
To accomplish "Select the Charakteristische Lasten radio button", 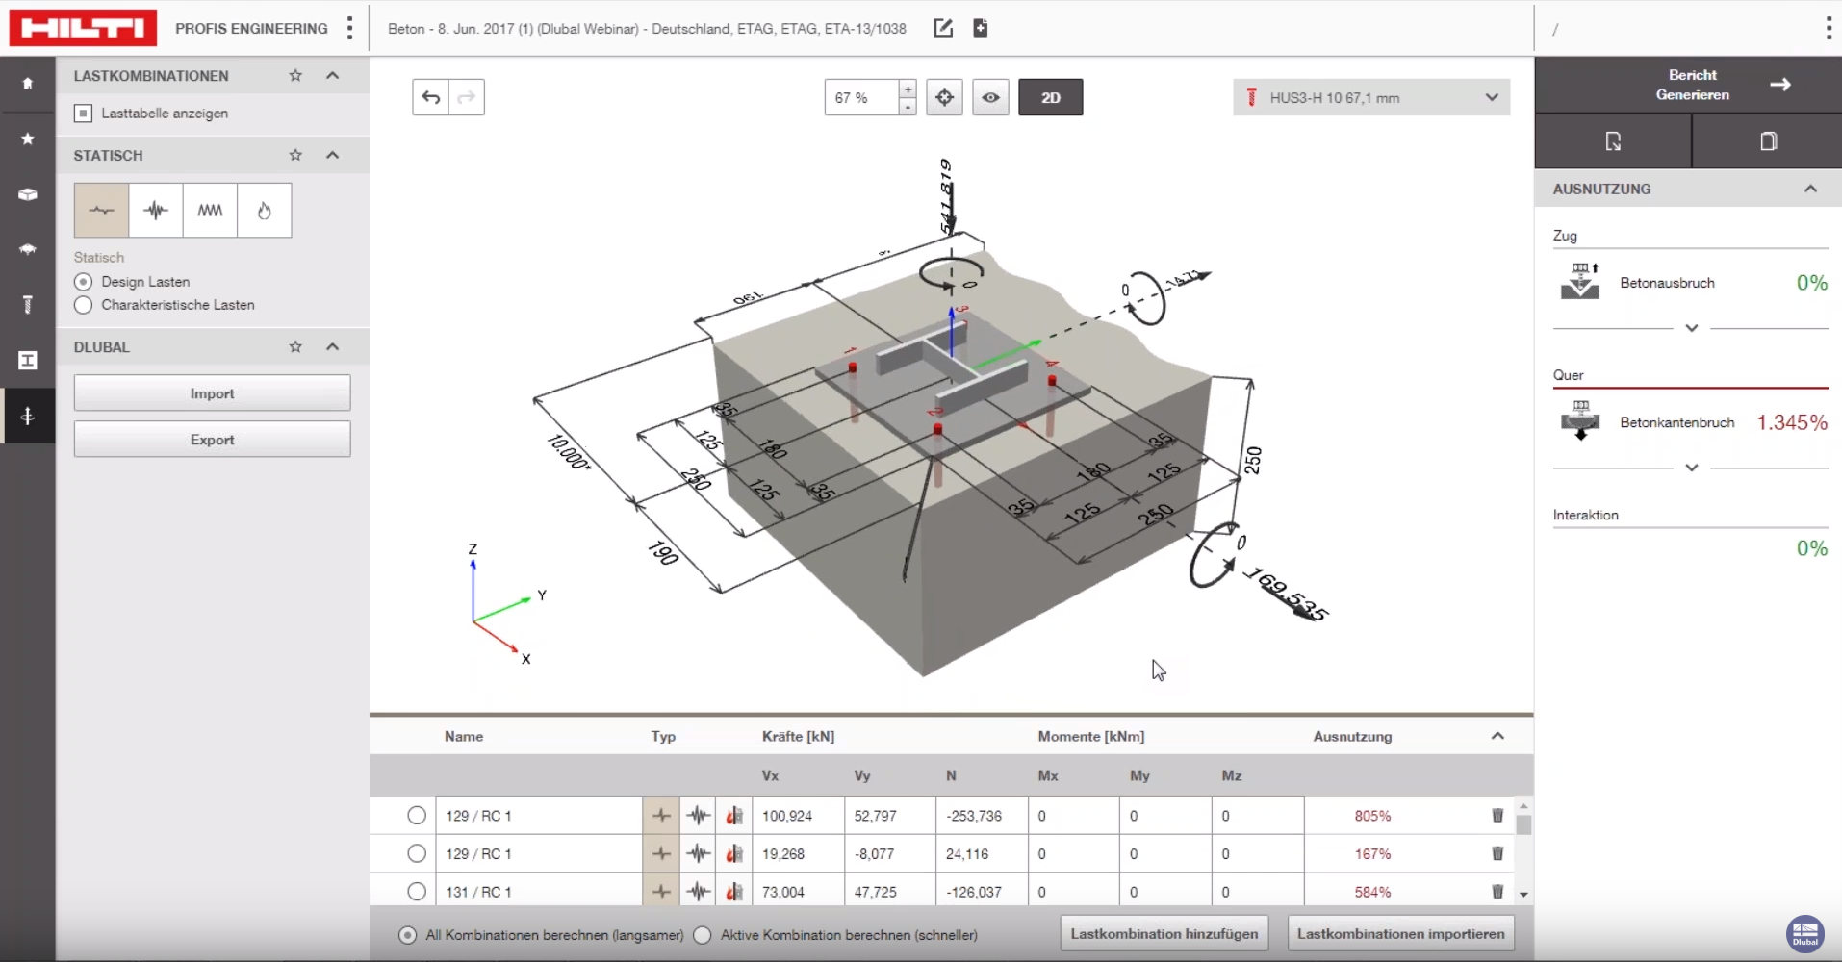I will click(84, 305).
